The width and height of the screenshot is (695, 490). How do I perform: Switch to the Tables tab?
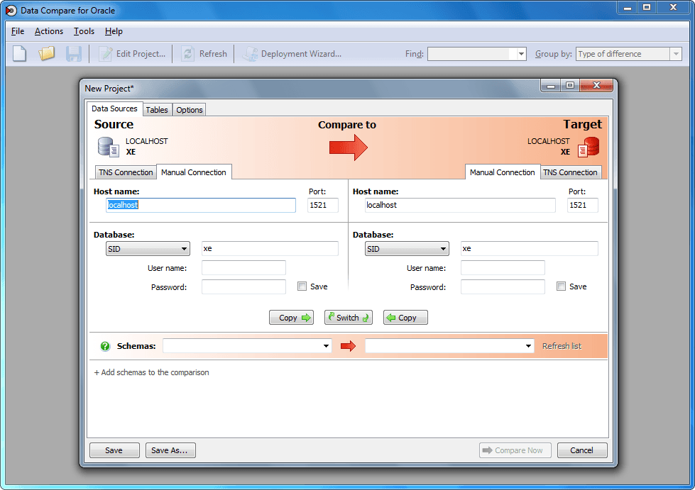point(157,110)
